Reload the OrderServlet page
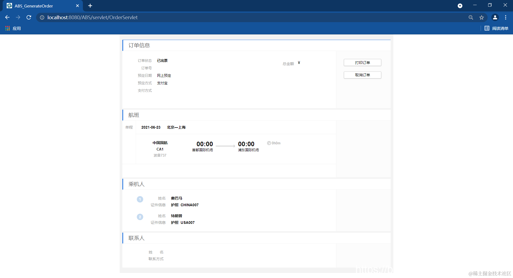Viewport: 513px width, 278px height. (x=29, y=17)
